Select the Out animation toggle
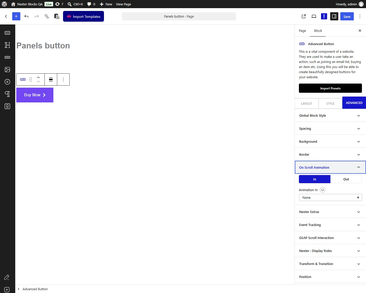This screenshot has height=293, width=366. coord(346,179)
